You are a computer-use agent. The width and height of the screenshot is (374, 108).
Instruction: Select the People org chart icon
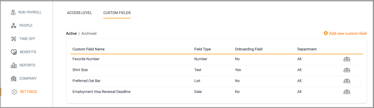click(14, 25)
